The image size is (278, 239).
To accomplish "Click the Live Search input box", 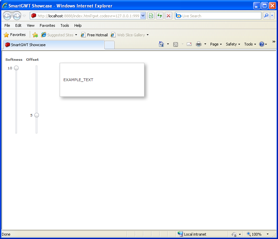I will click(218, 16).
